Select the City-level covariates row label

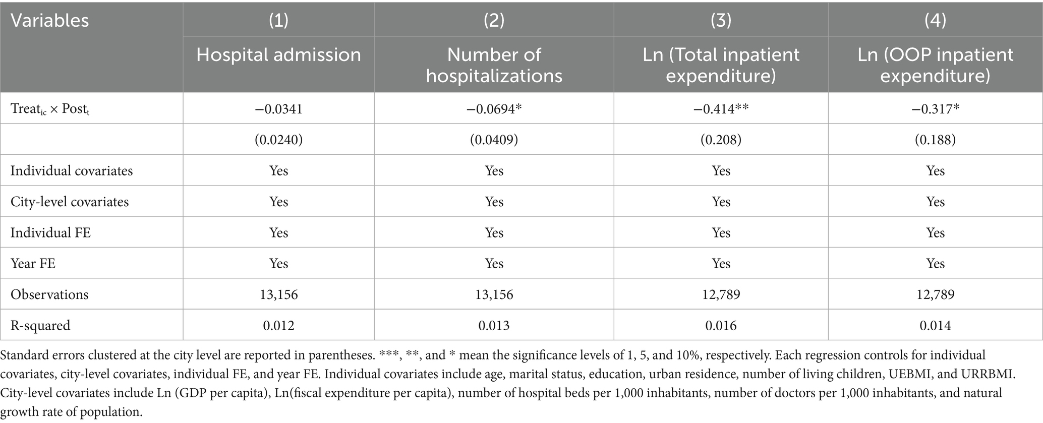(70, 202)
